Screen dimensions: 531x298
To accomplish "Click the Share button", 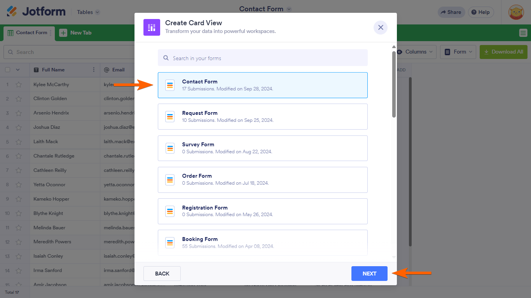I will (x=451, y=12).
